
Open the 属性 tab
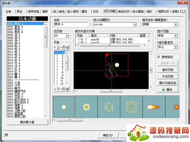[84, 11]
